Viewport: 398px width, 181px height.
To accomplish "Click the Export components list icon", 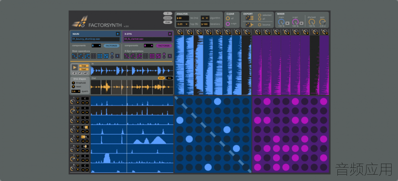I will tap(250, 18).
